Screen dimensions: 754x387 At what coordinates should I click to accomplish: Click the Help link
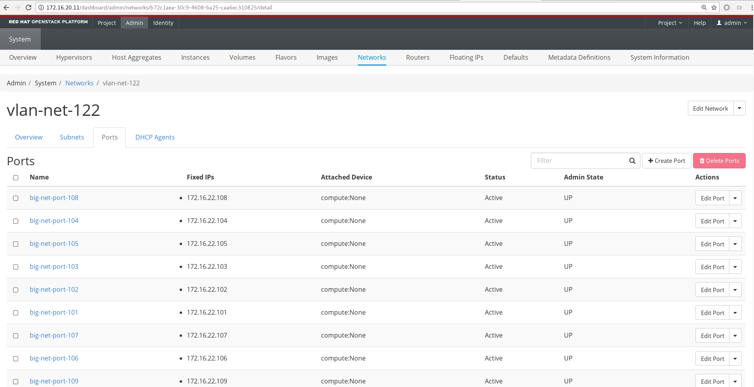point(699,23)
